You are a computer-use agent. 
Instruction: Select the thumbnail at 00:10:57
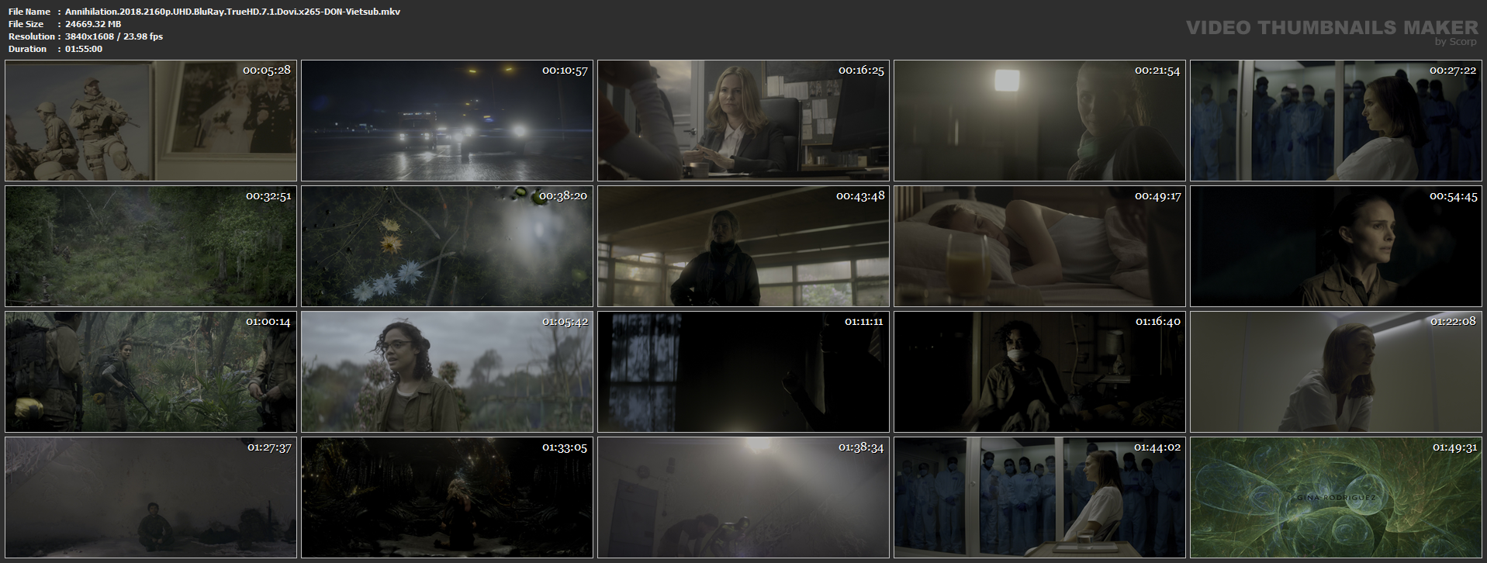(x=447, y=120)
